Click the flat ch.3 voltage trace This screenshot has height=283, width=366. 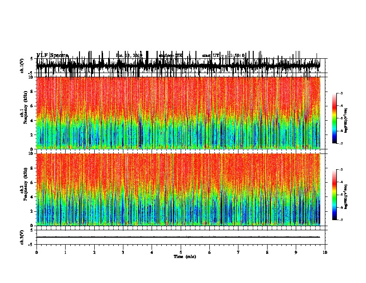[x=178, y=237]
